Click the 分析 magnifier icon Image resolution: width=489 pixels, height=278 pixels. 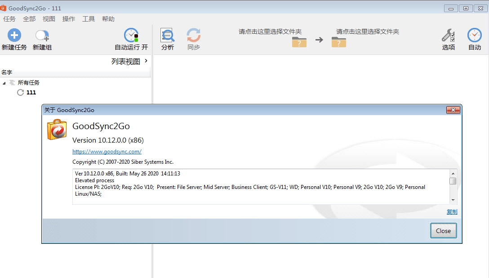pos(168,35)
